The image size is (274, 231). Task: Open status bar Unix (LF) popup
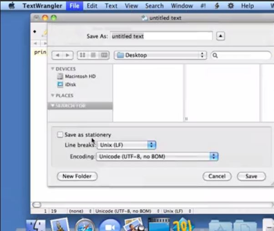point(177,211)
